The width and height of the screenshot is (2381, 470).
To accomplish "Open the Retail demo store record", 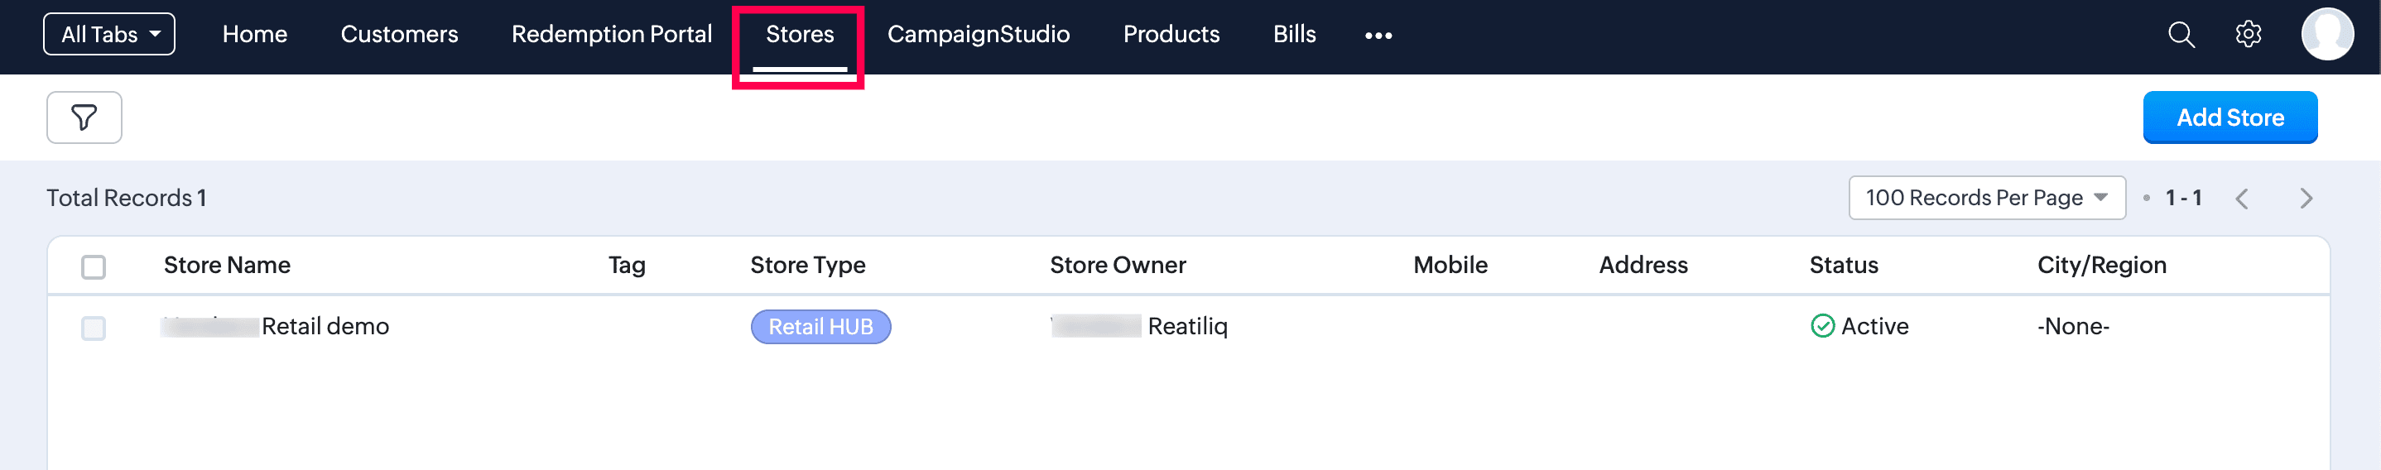I will [276, 326].
